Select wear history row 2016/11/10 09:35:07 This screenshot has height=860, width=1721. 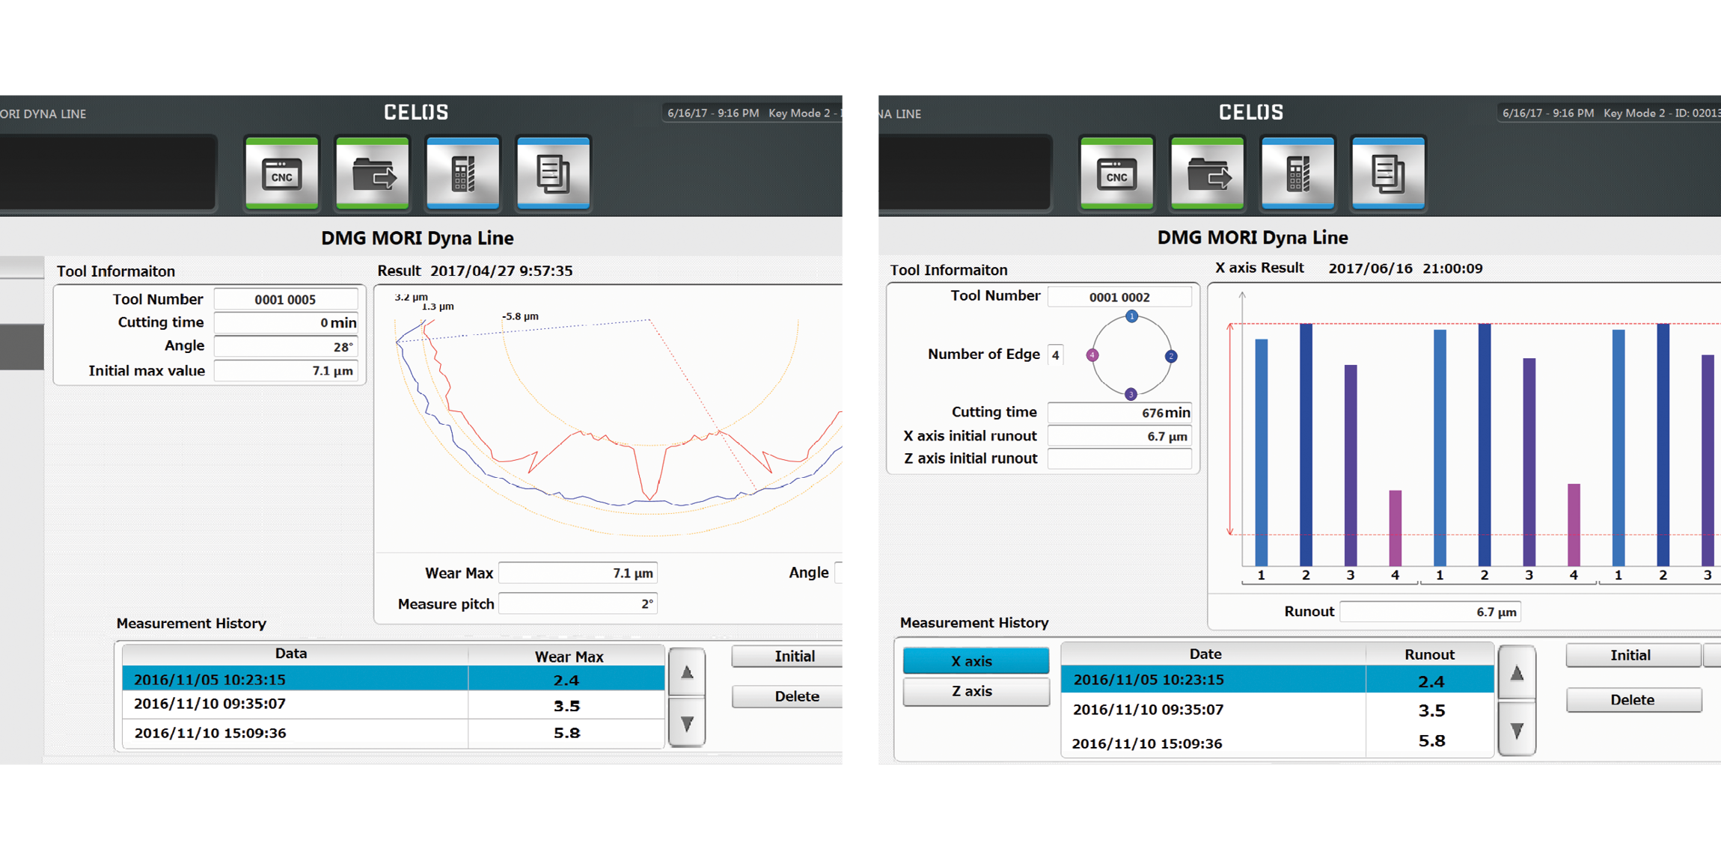pos(393,704)
